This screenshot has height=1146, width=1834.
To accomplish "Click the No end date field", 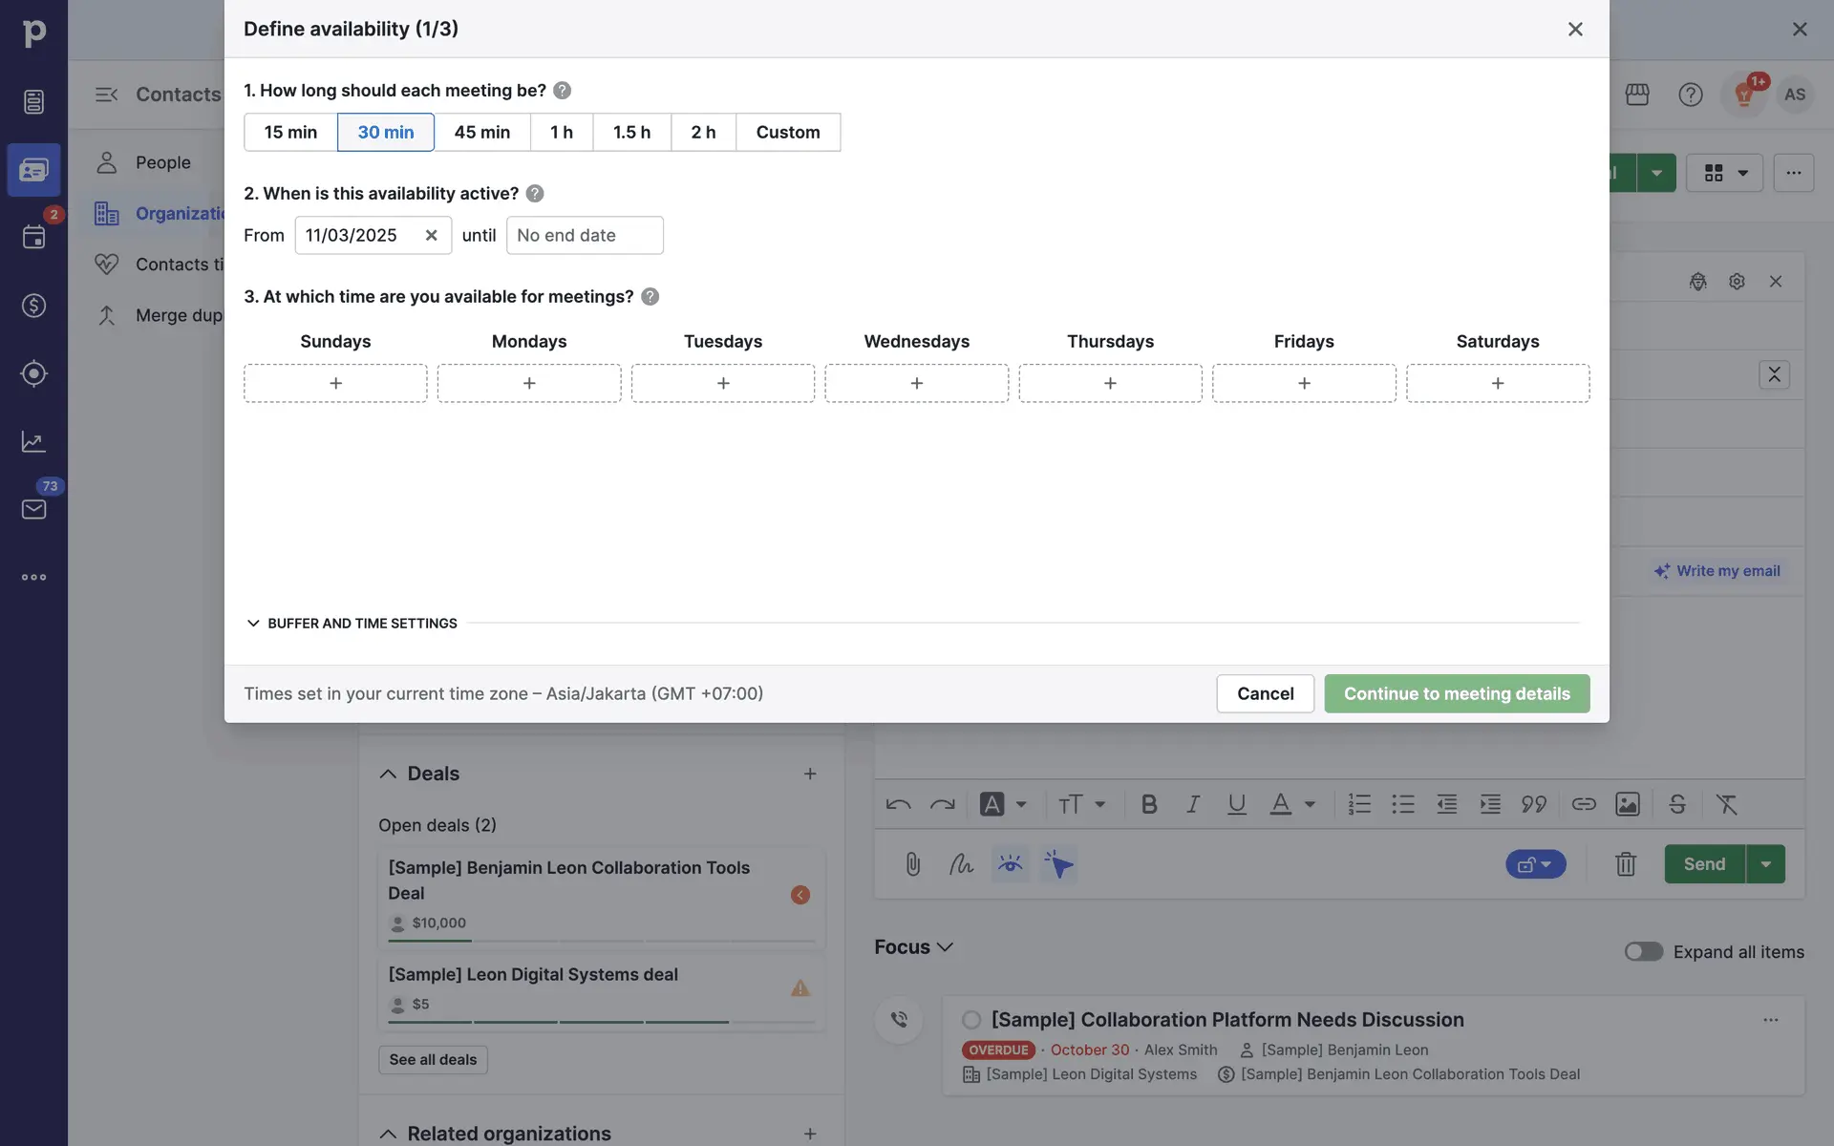I will 584,235.
